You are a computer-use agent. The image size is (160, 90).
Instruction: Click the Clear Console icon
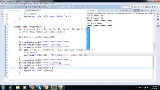130,10
